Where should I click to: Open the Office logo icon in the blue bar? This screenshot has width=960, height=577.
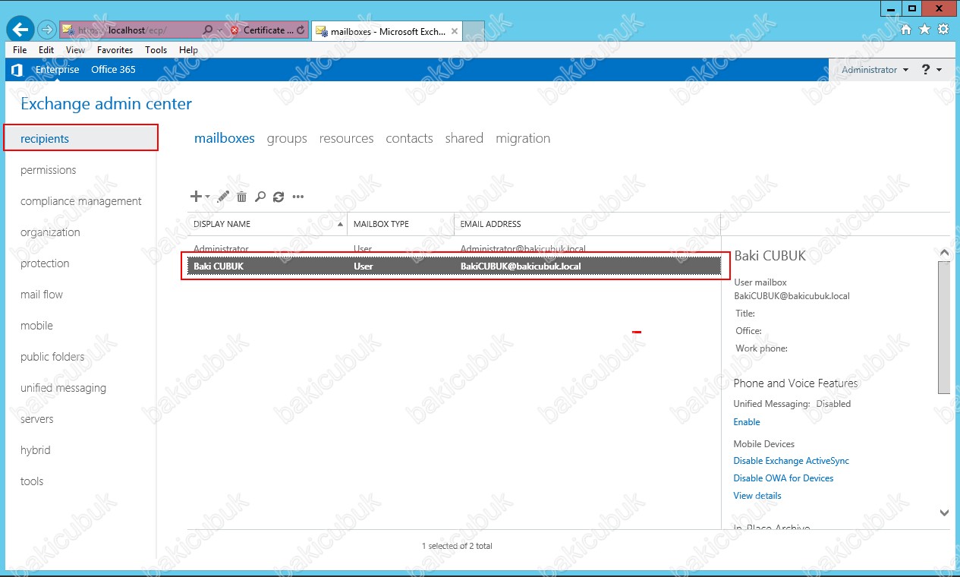(17, 70)
